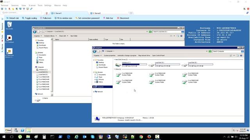Click Set connection password
The width and height of the screenshot is (250, 140).
tap(87, 18)
